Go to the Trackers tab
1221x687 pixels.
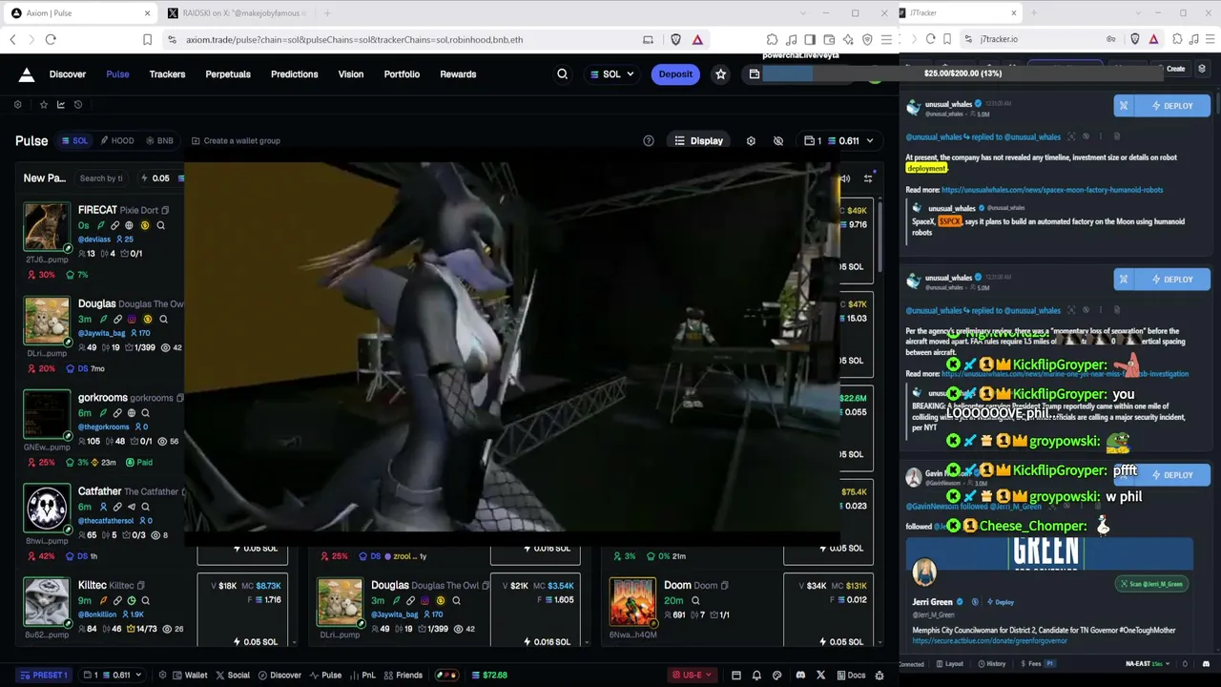click(167, 74)
